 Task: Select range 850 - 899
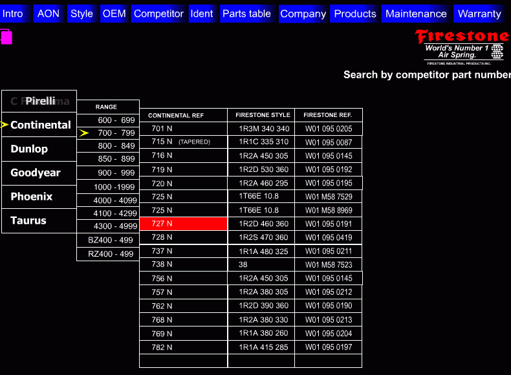(x=108, y=158)
